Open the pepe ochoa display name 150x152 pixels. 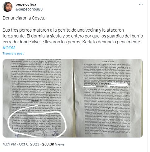pos(26,4)
